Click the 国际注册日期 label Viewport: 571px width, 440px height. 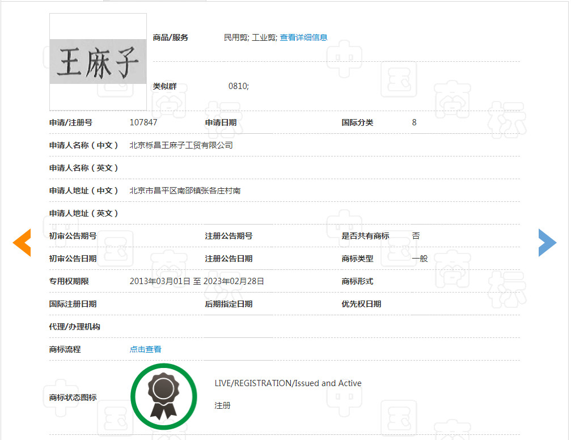pos(73,304)
